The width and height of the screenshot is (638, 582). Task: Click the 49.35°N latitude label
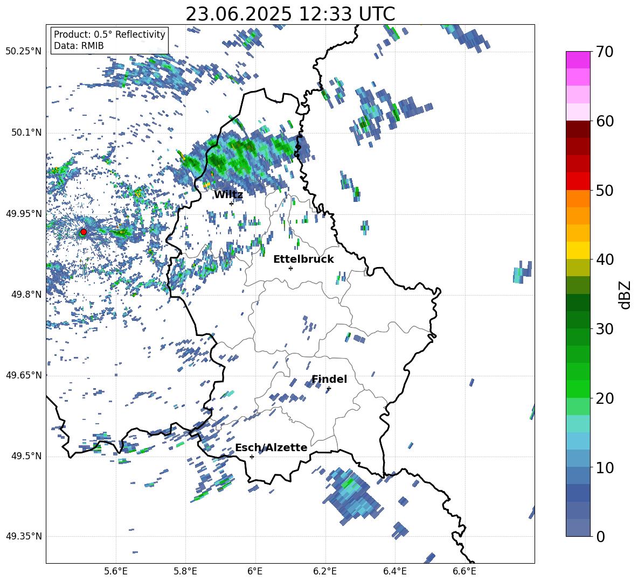coord(24,536)
